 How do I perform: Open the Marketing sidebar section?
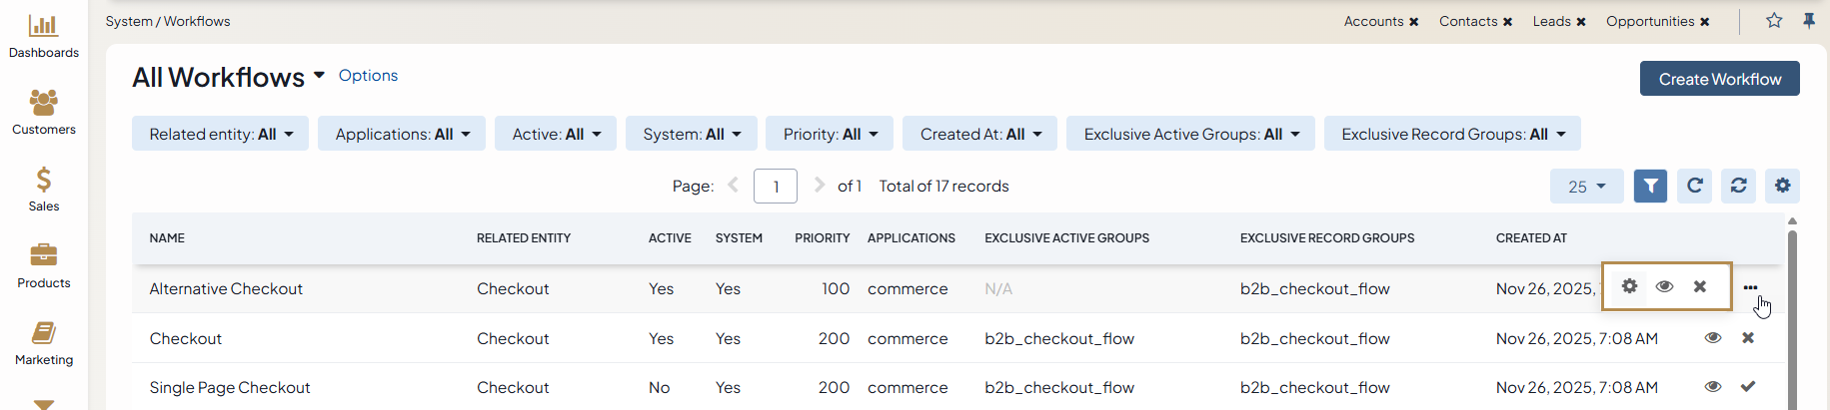(43, 343)
